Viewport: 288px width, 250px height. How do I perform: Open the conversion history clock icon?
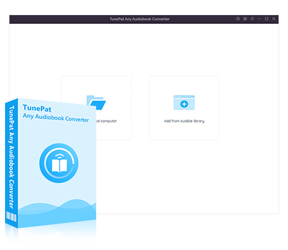(238, 19)
